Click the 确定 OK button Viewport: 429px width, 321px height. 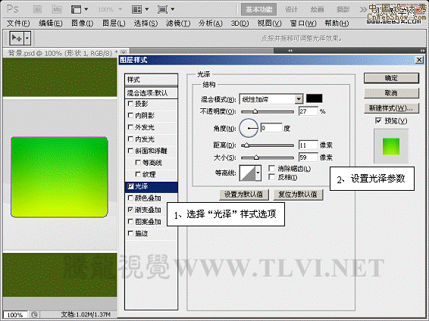click(x=391, y=78)
